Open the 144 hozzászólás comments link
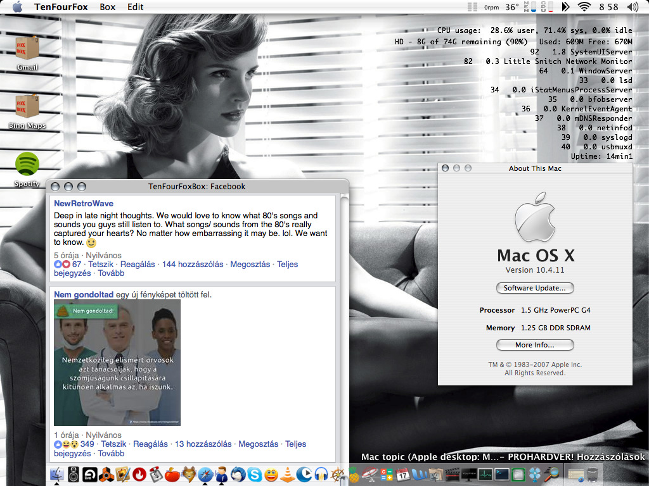Image resolution: width=649 pixels, height=486 pixels. coord(193,264)
